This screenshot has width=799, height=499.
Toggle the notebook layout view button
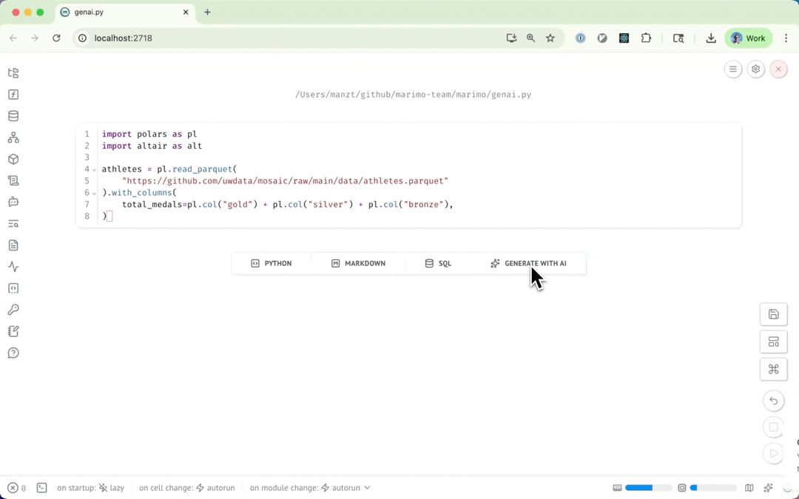(x=773, y=342)
